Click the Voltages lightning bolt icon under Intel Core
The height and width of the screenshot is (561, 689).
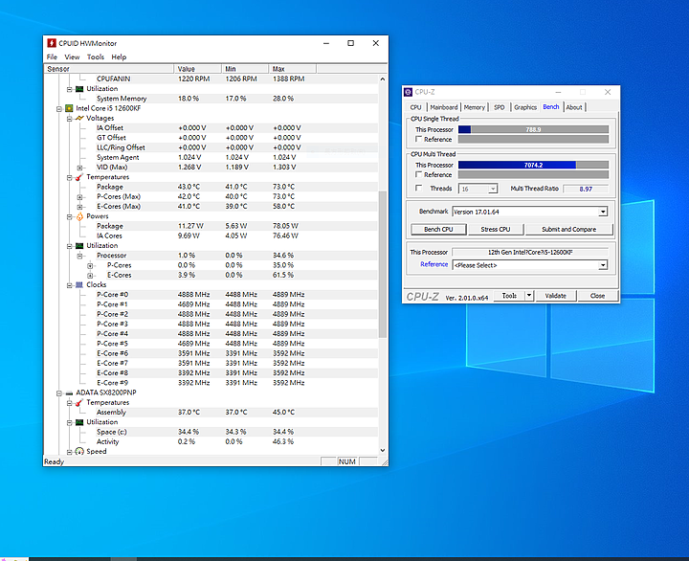(x=79, y=118)
